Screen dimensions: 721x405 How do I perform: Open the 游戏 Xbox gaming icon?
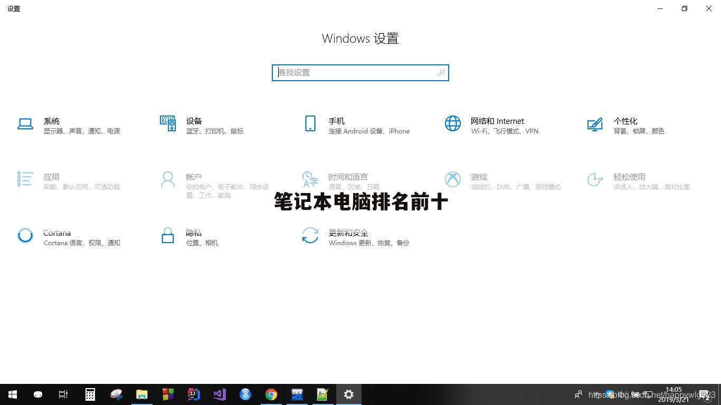[453, 179]
